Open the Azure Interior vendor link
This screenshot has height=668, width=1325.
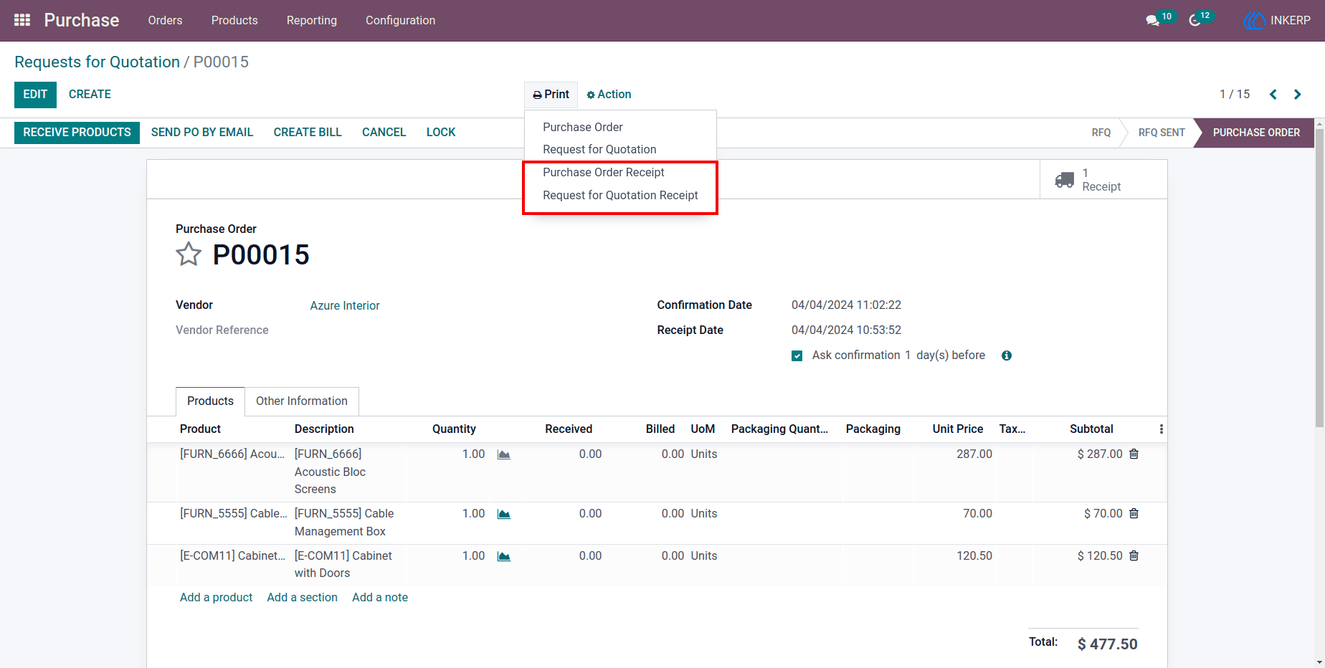pos(345,305)
